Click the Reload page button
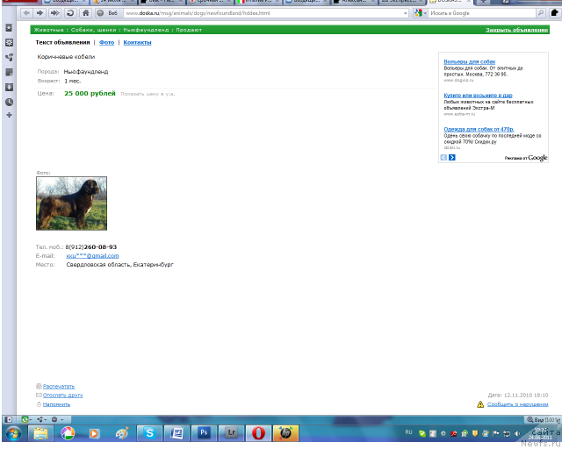The image size is (562, 449). pyautogui.click(x=70, y=13)
